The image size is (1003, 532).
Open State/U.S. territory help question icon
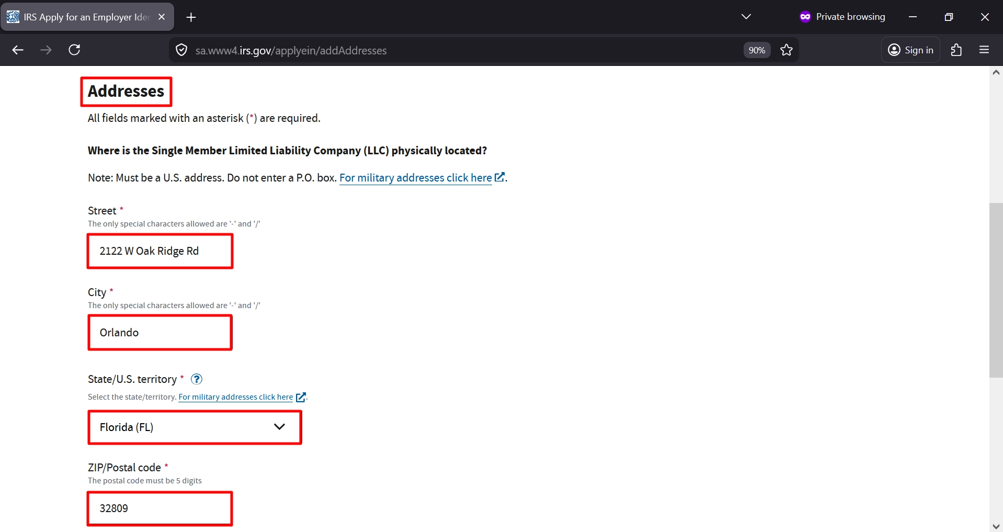[x=197, y=379]
